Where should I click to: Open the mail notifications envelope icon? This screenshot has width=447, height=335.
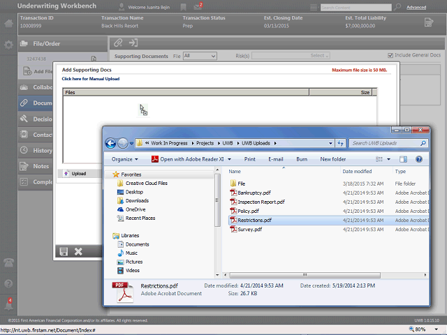pos(198,7)
